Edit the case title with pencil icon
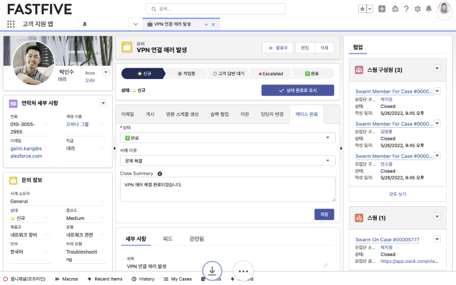This screenshot has width=456, height=285. [x=326, y=265]
